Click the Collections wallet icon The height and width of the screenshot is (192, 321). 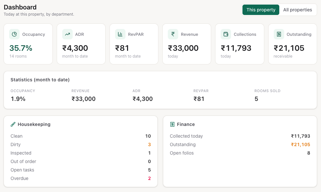coord(226,34)
